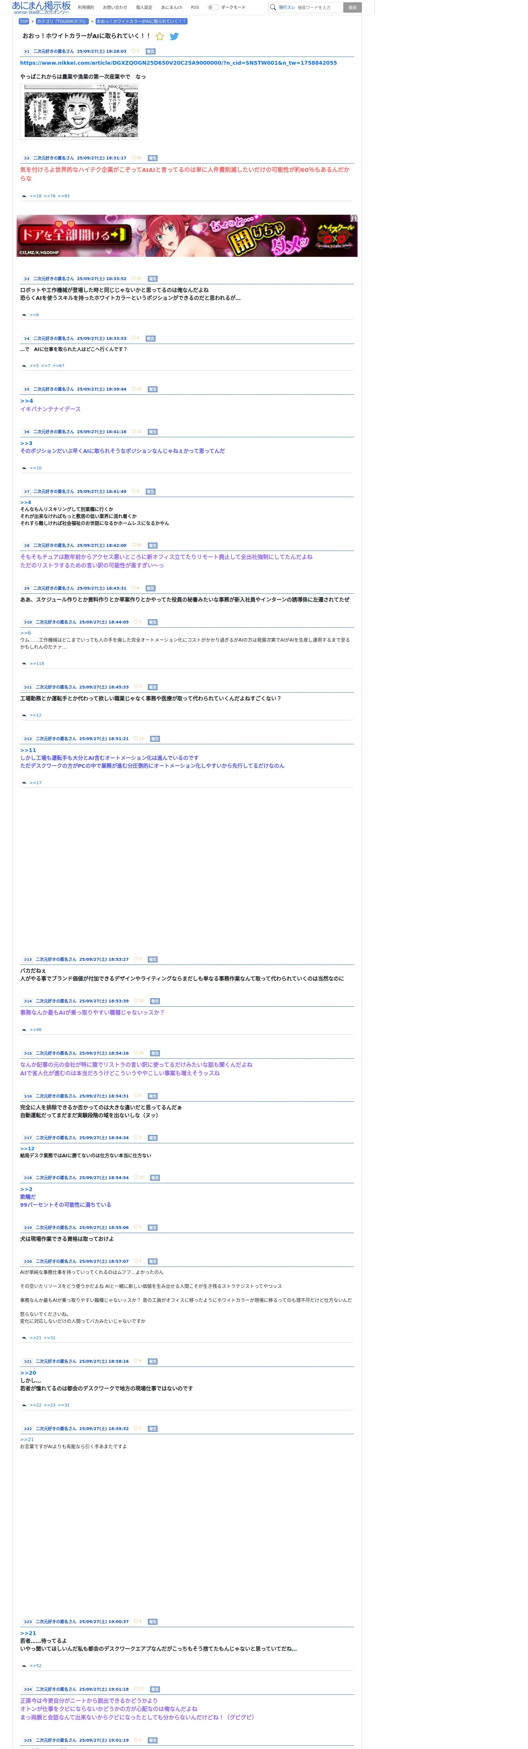
Task: Click the star favorite icon beside the thread title
Action: (159, 37)
